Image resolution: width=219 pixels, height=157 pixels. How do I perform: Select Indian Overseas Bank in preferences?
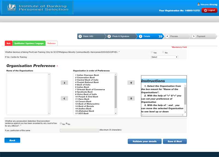pos(87,75)
